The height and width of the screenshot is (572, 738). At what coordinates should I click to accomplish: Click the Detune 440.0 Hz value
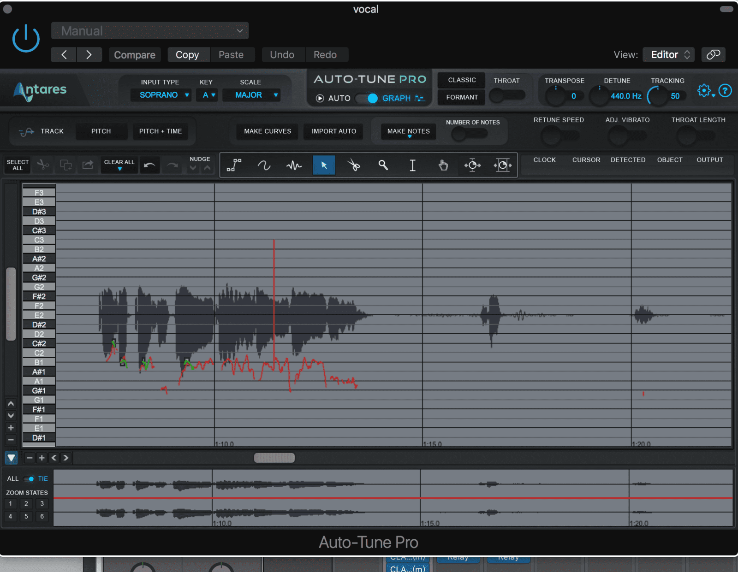click(626, 96)
